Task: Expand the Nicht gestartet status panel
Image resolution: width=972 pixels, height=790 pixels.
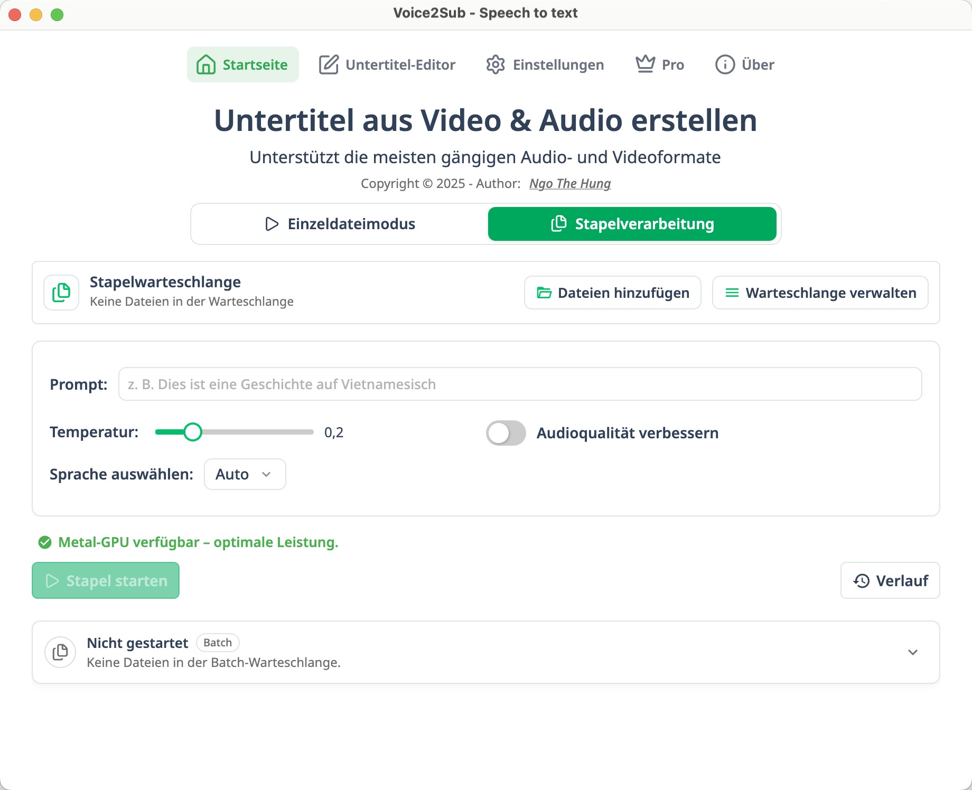Action: [913, 652]
